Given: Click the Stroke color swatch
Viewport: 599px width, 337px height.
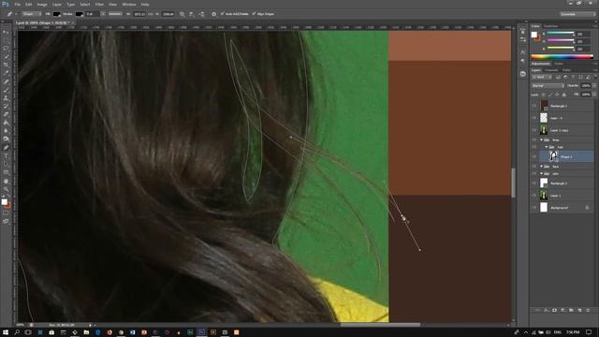Looking at the screenshot, I should [79, 14].
